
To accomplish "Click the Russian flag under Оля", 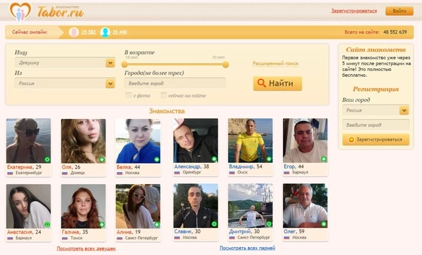I will [x=65, y=174].
